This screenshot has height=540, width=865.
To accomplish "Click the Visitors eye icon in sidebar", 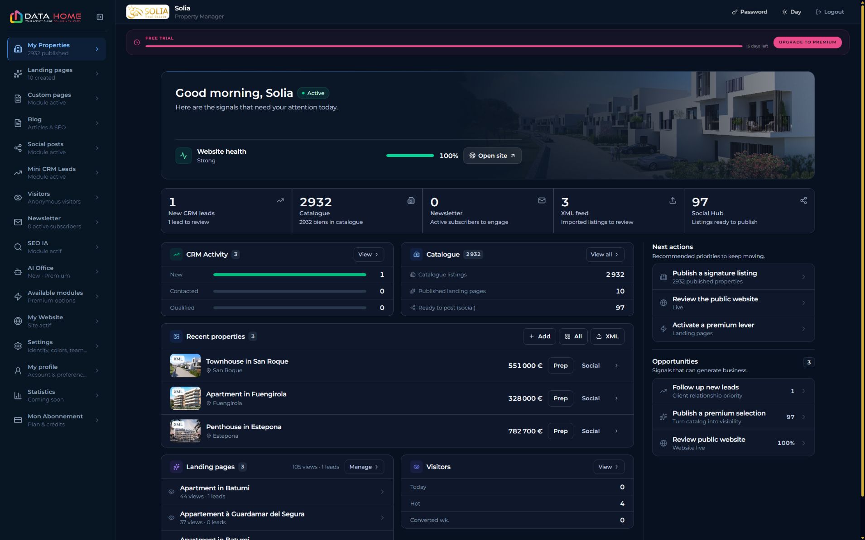I will click(18, 198).
